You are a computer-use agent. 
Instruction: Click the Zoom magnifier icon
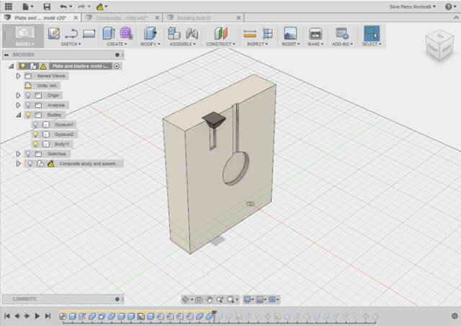tap(230, 299)
